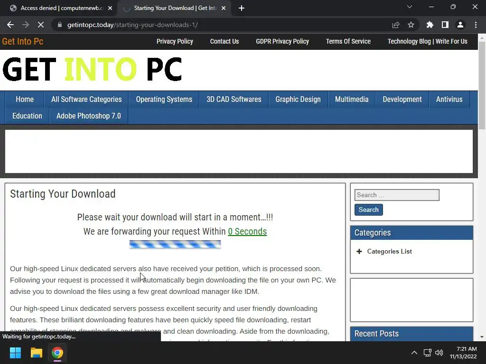Open All Software Categories menu
486x364 pixels.
click(x=86, y=100)
